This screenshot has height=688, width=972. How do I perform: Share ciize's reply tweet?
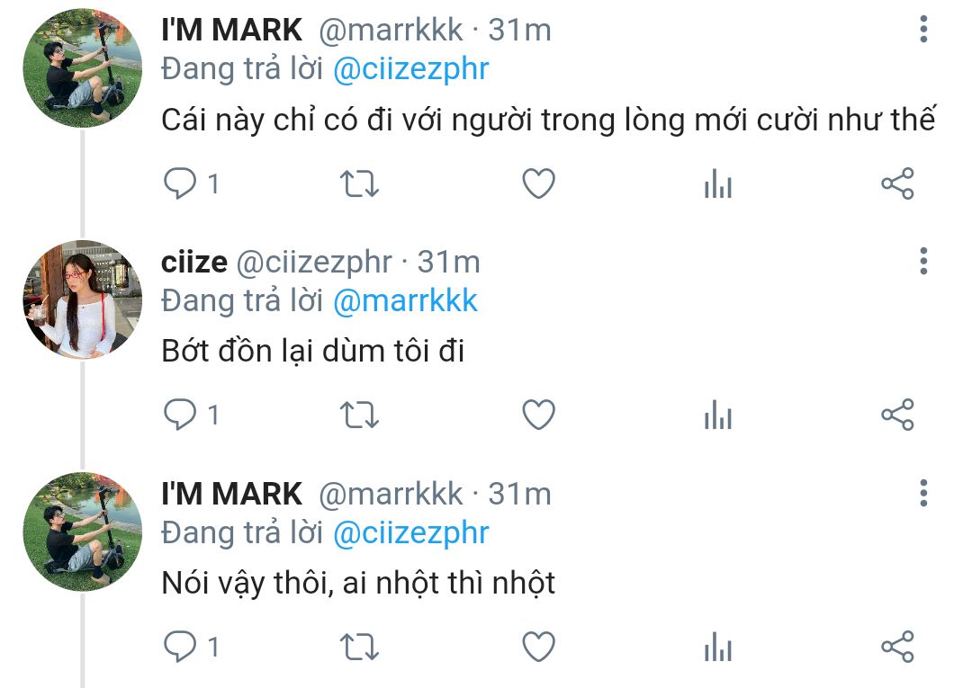click(x=897, y=415)
